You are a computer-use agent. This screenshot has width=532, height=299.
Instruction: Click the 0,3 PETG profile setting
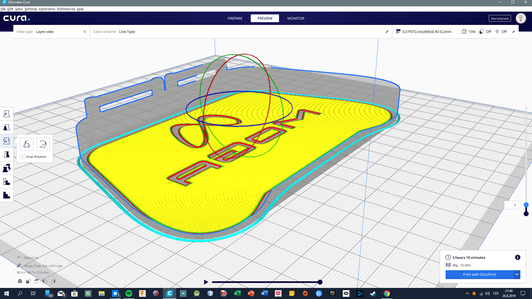click(424, 32)
